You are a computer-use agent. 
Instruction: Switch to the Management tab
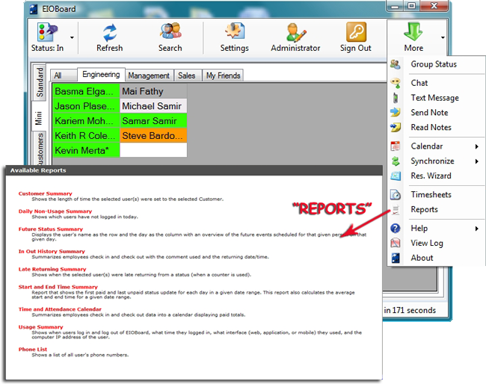pyautogui.click(x=149, y=75)
